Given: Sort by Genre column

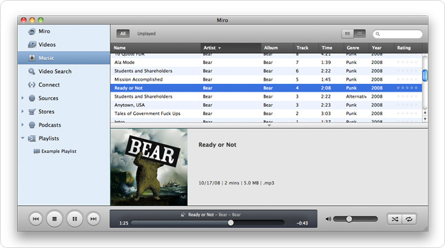Looking at the screenshot, I should tap(356, 48).
